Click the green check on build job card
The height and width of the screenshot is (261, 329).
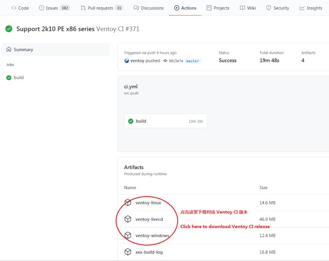point(131,121)
